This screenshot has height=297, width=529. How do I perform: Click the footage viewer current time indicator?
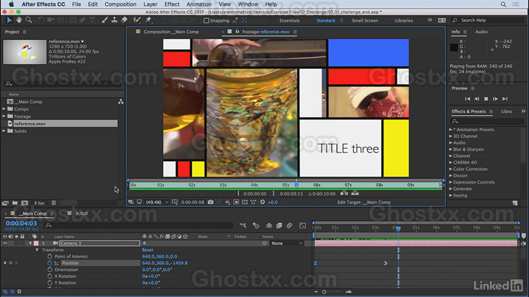pyautogui.click(x=296, y=185)
